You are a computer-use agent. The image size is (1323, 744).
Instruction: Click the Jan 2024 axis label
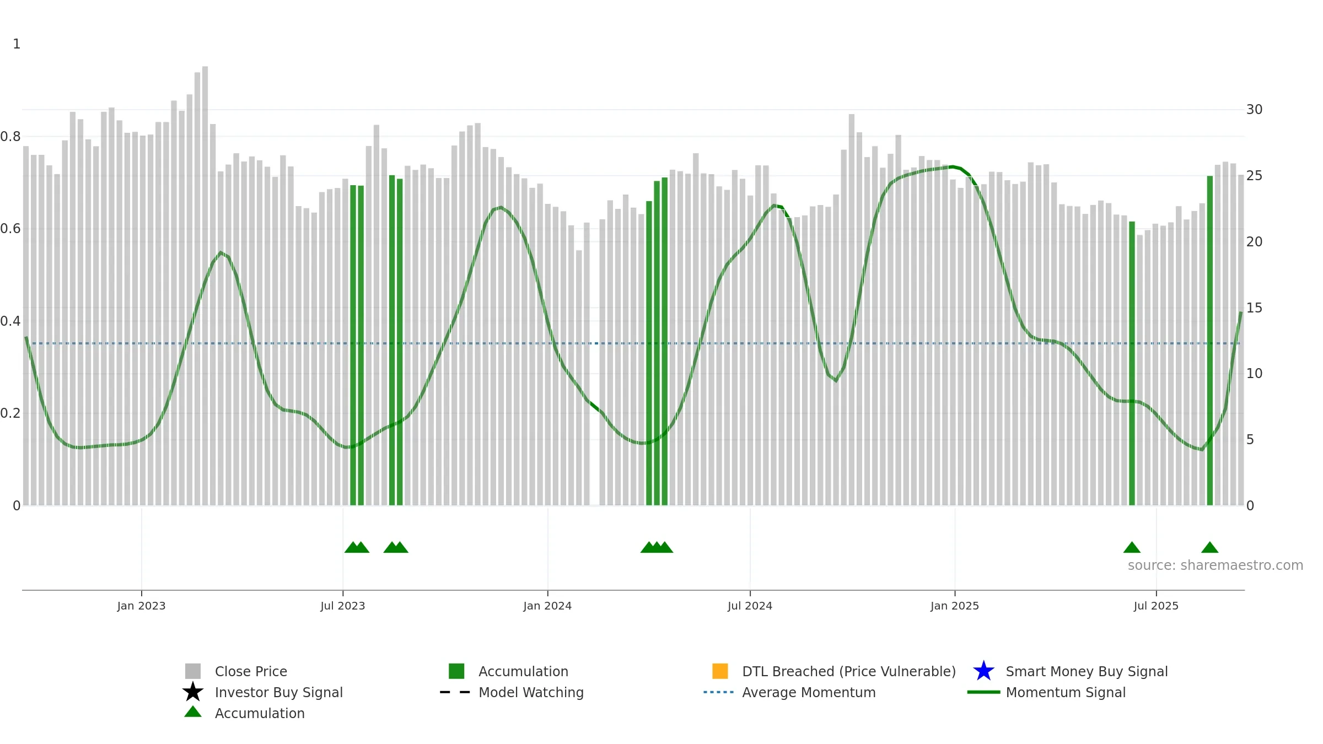(x=547, y=606)
